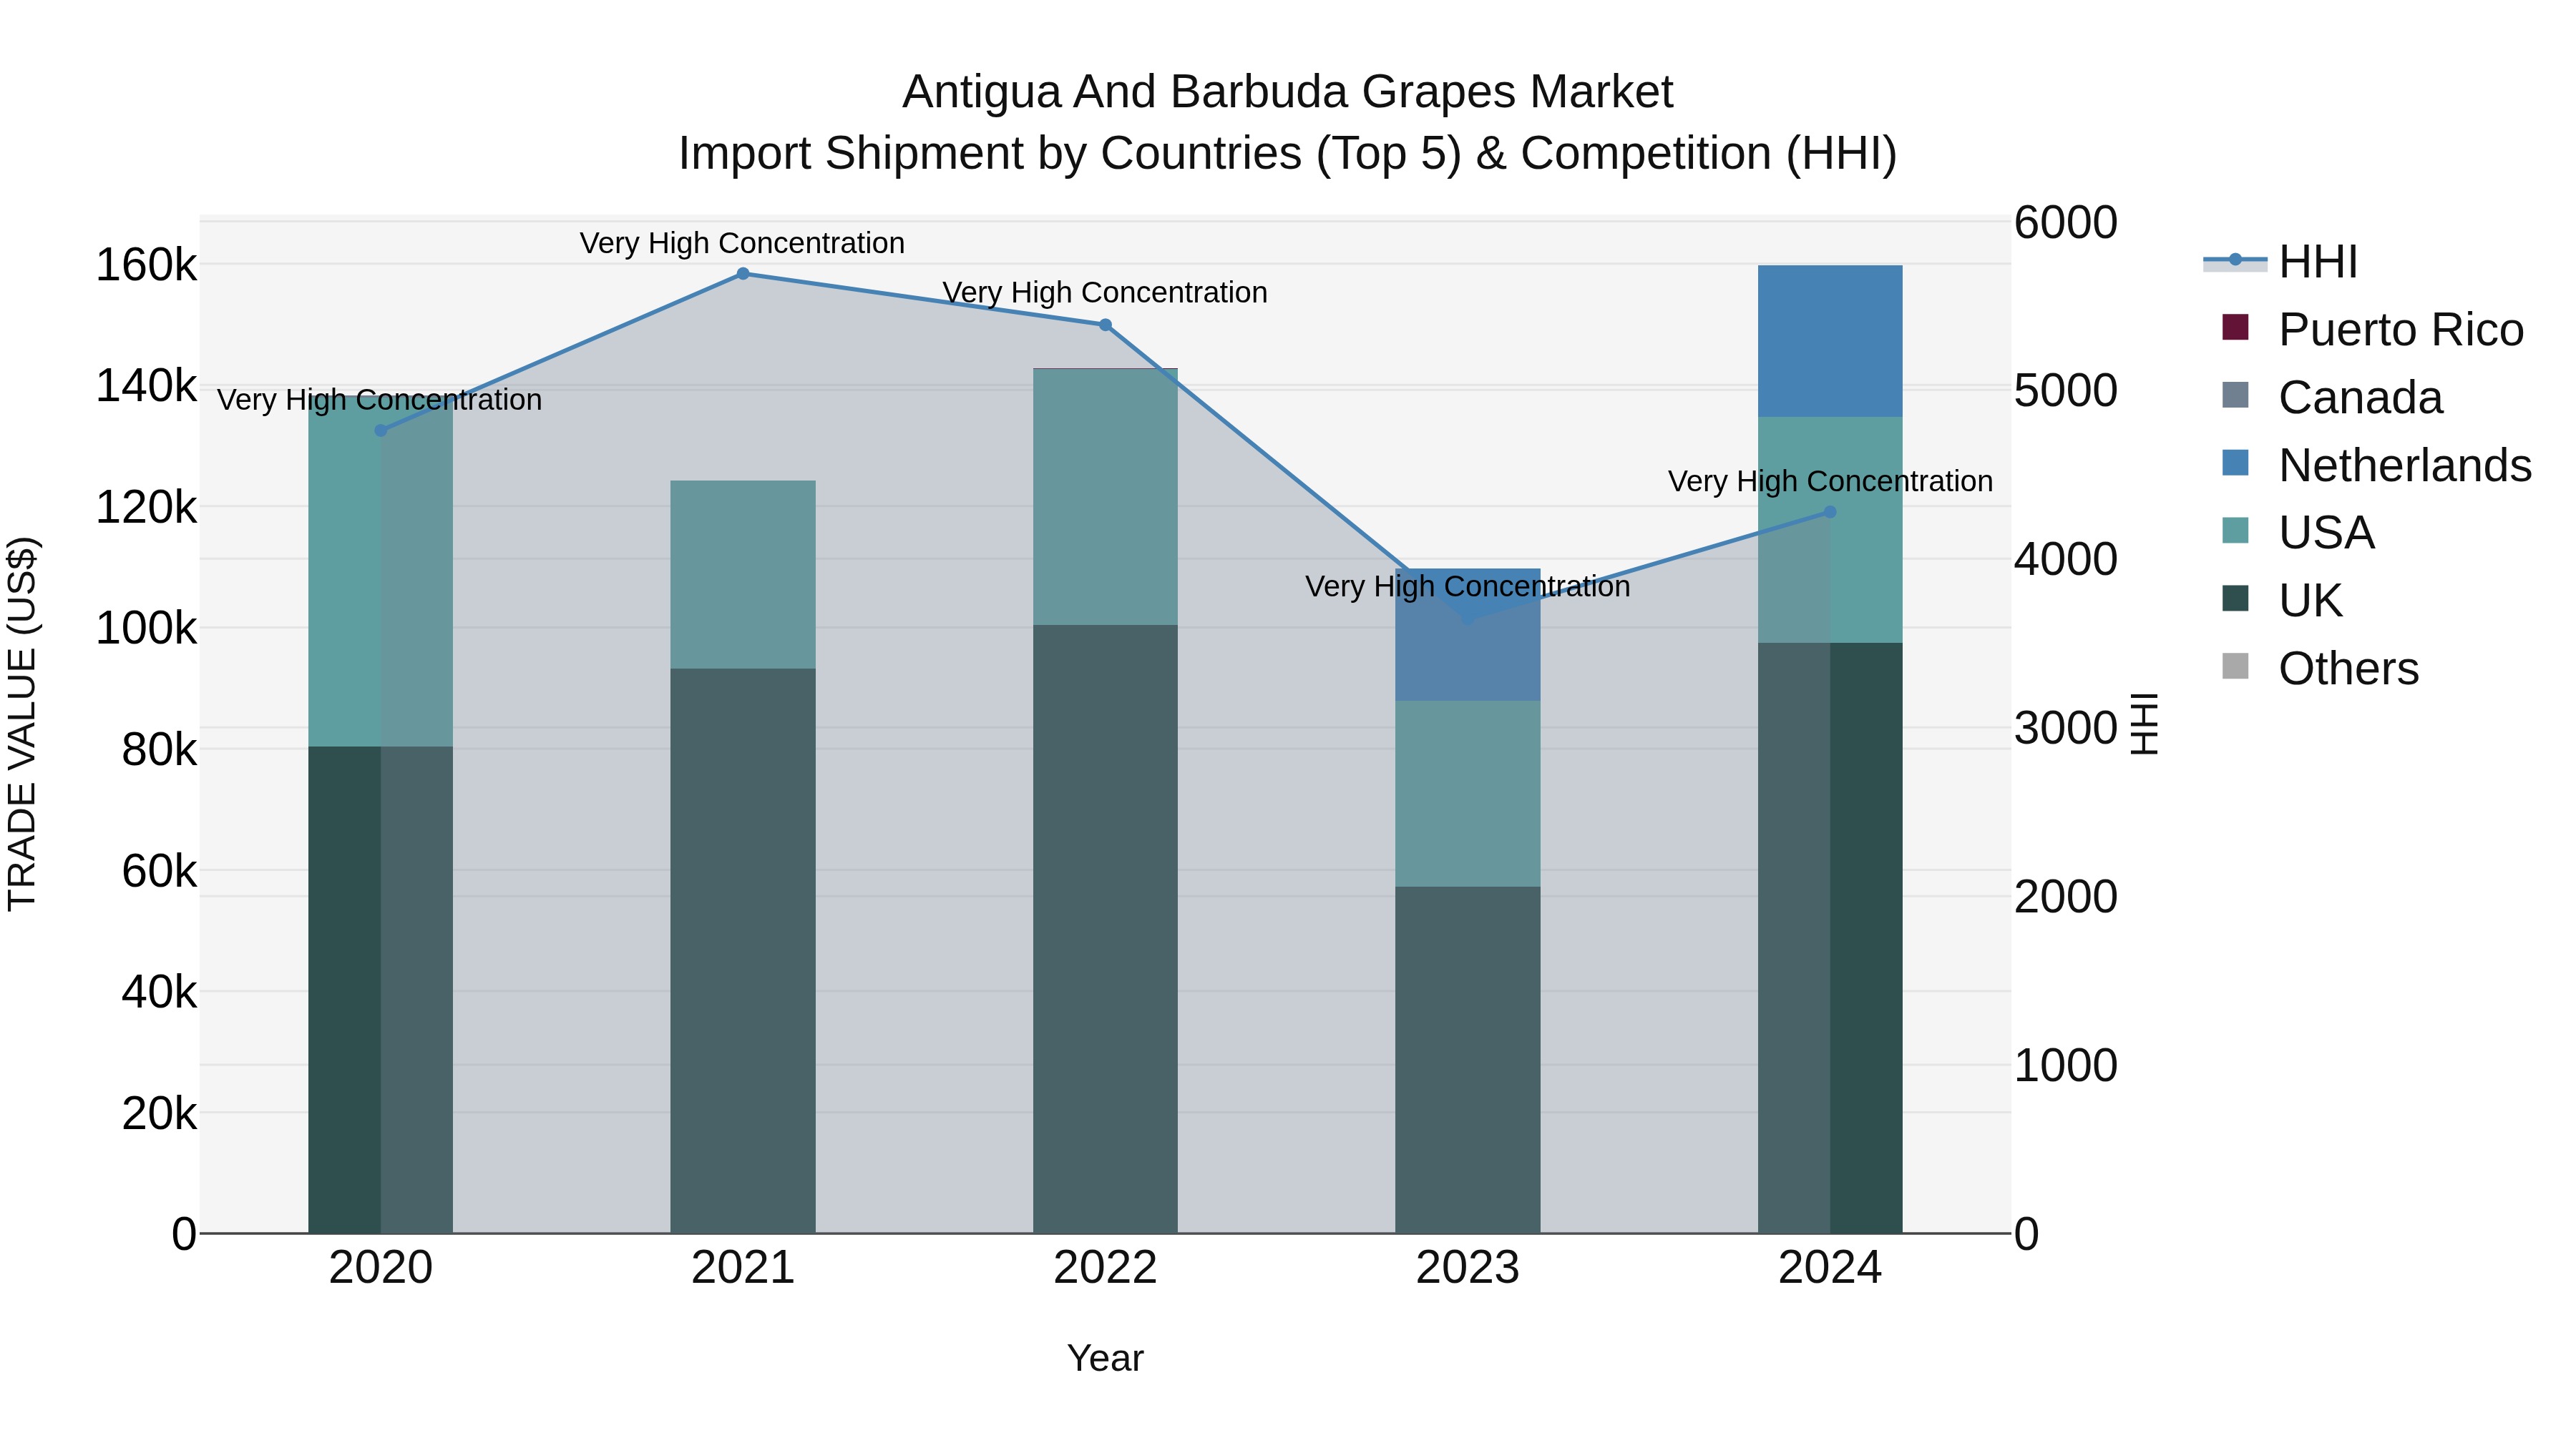Toggle the HHI legend entry
Viewport: 2576px width, 1448px height.
tap(2281, 262)
